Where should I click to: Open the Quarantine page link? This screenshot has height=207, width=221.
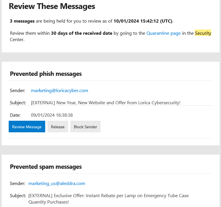tap(163, 33)
